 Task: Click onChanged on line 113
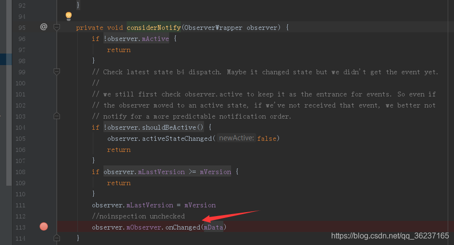[x=183, y=227]
